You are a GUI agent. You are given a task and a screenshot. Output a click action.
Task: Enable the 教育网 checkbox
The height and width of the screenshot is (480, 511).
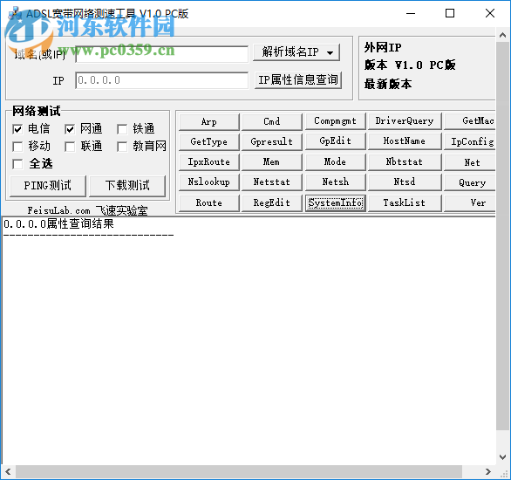click(x=122, y=147)
